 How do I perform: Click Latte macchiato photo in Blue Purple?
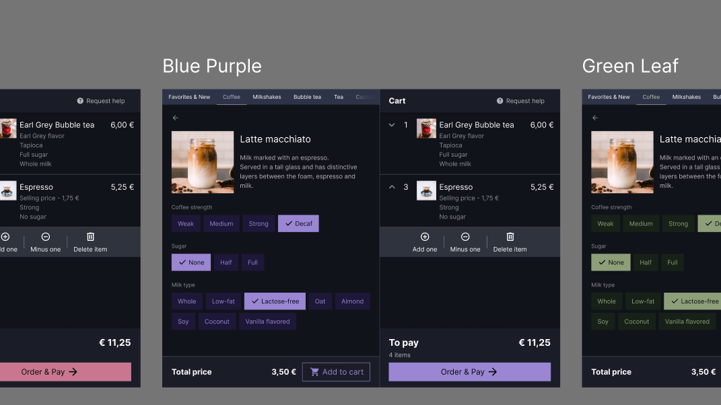203,162
